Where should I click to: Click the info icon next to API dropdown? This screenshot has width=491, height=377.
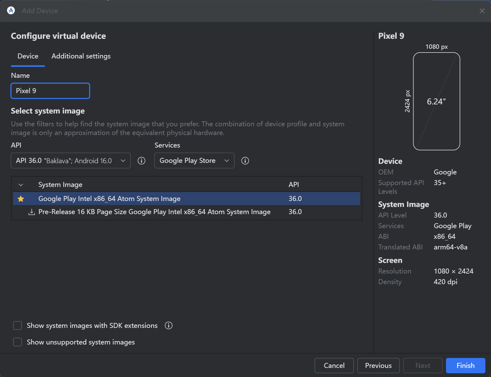point(141,161)
